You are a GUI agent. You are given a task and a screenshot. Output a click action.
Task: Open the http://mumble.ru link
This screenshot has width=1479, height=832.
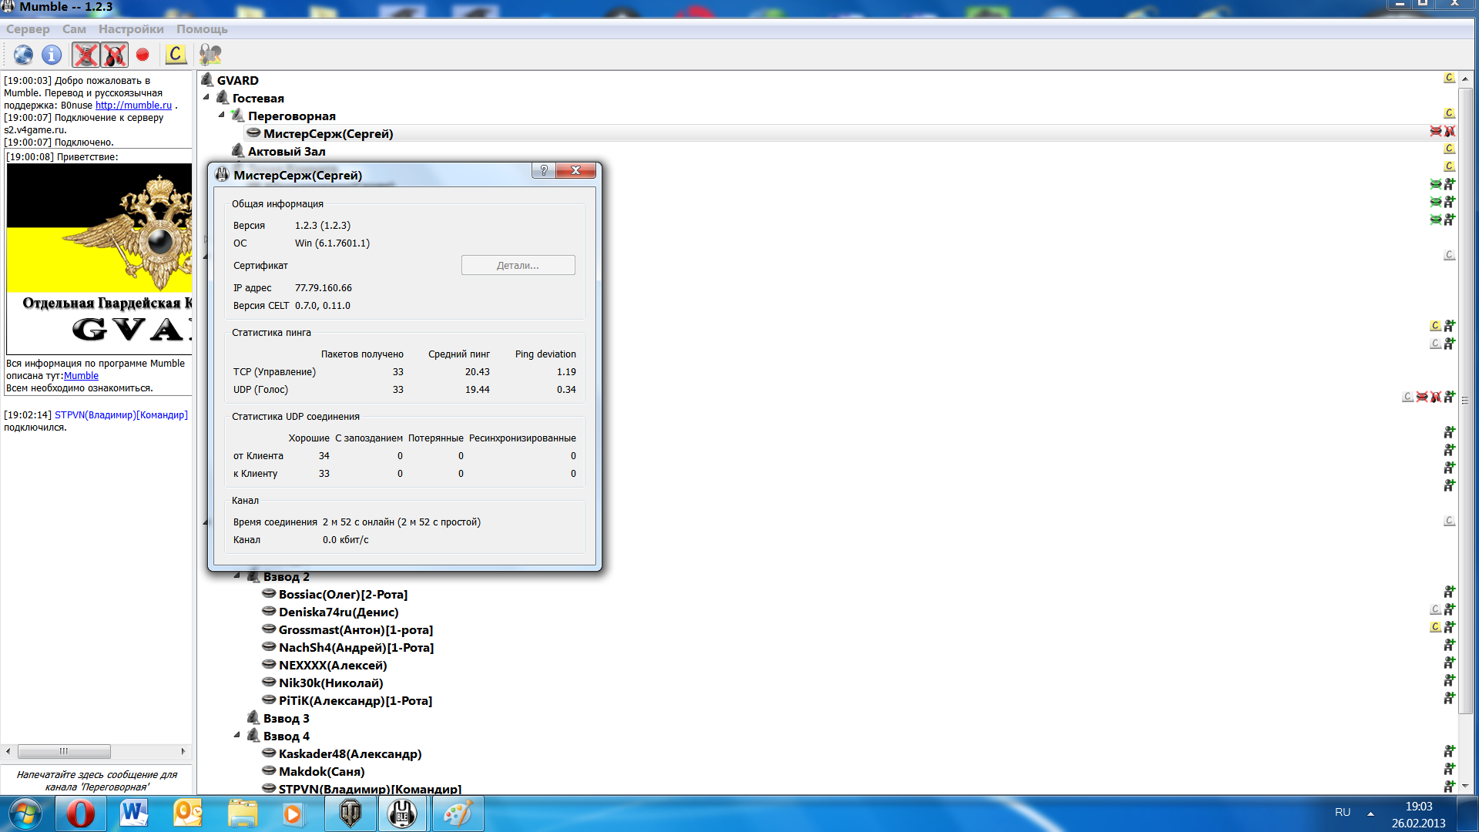(x=133, y=106)
